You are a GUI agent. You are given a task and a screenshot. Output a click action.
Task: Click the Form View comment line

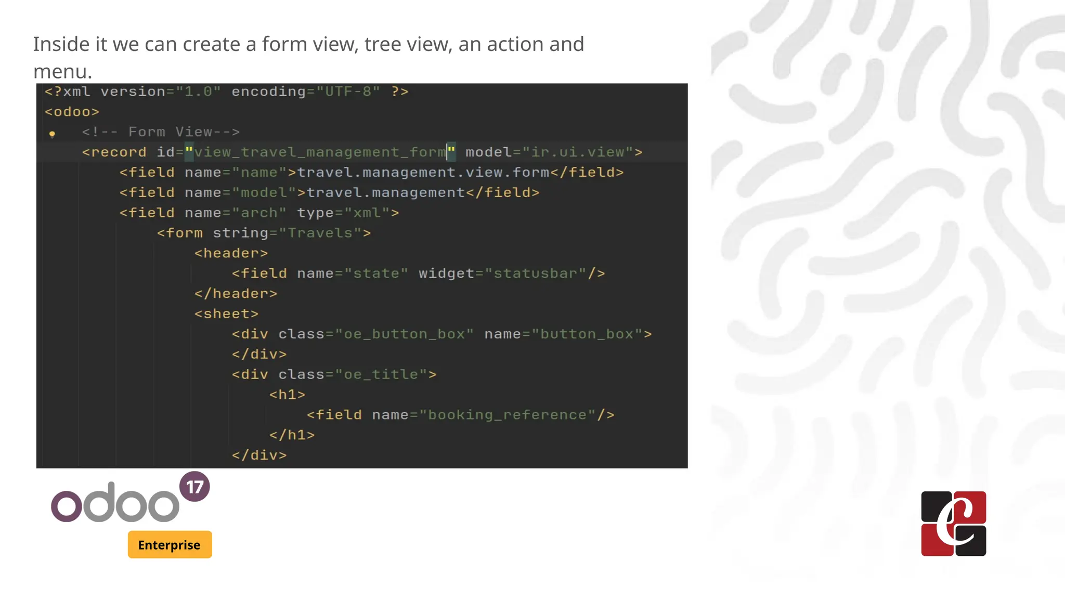161,132
